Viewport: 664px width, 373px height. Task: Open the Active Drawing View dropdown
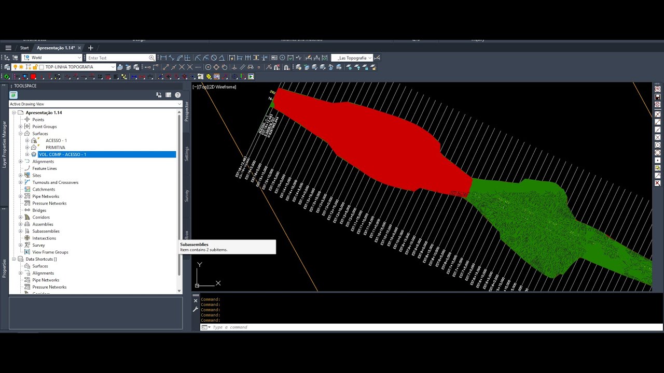(95, 104)
